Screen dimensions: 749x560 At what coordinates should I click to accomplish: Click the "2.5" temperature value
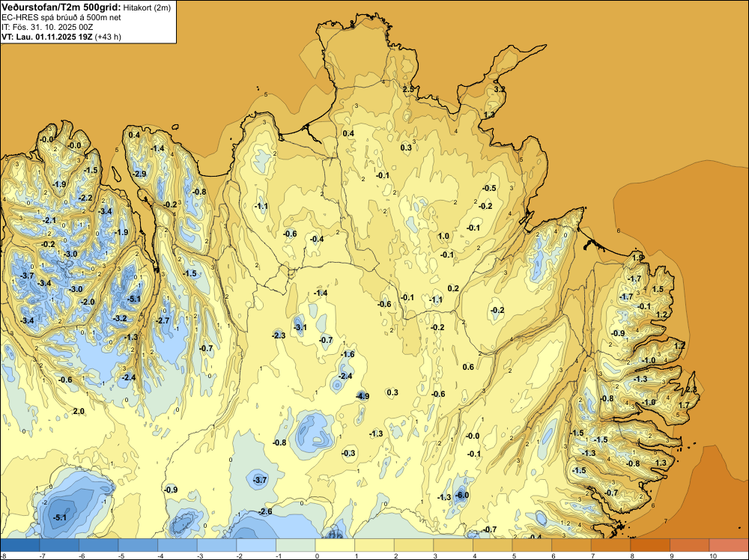(x=408, y=89)
